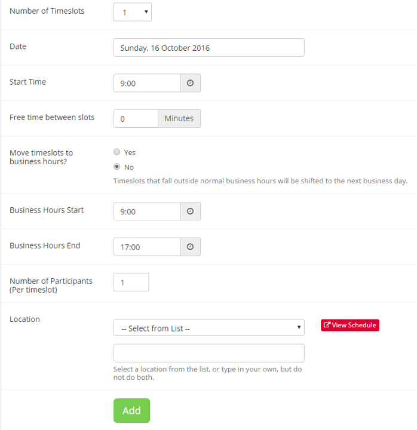Screen dimensions: 417x430
Task: Focus the Date field showing Sunday, 16 October
Action: 208,47
